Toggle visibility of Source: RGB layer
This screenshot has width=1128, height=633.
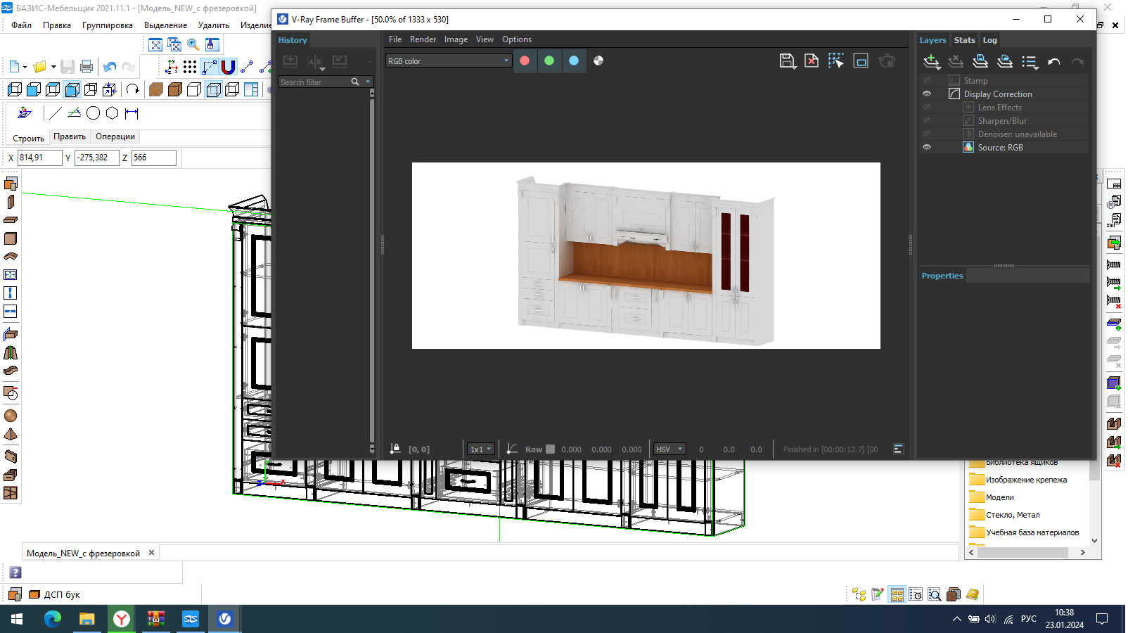[927, 147]
